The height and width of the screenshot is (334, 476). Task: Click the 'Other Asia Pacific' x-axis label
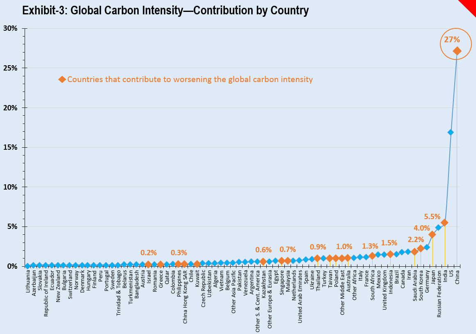(x=233, y=292)
